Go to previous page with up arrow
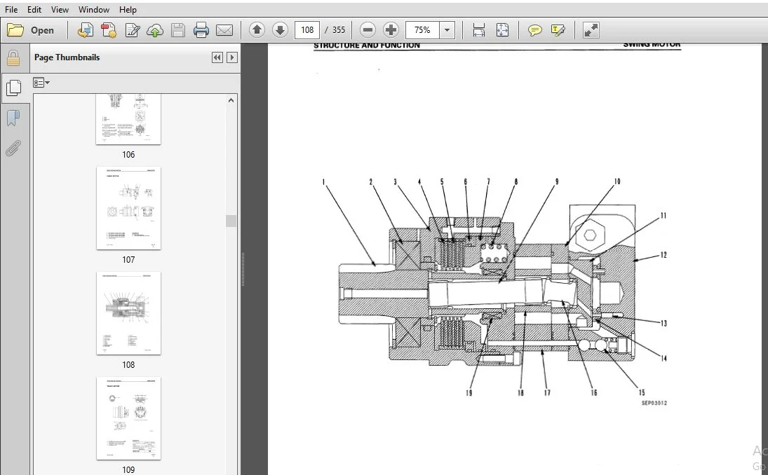Screen dimensions: 768x475 pos(257,30)
